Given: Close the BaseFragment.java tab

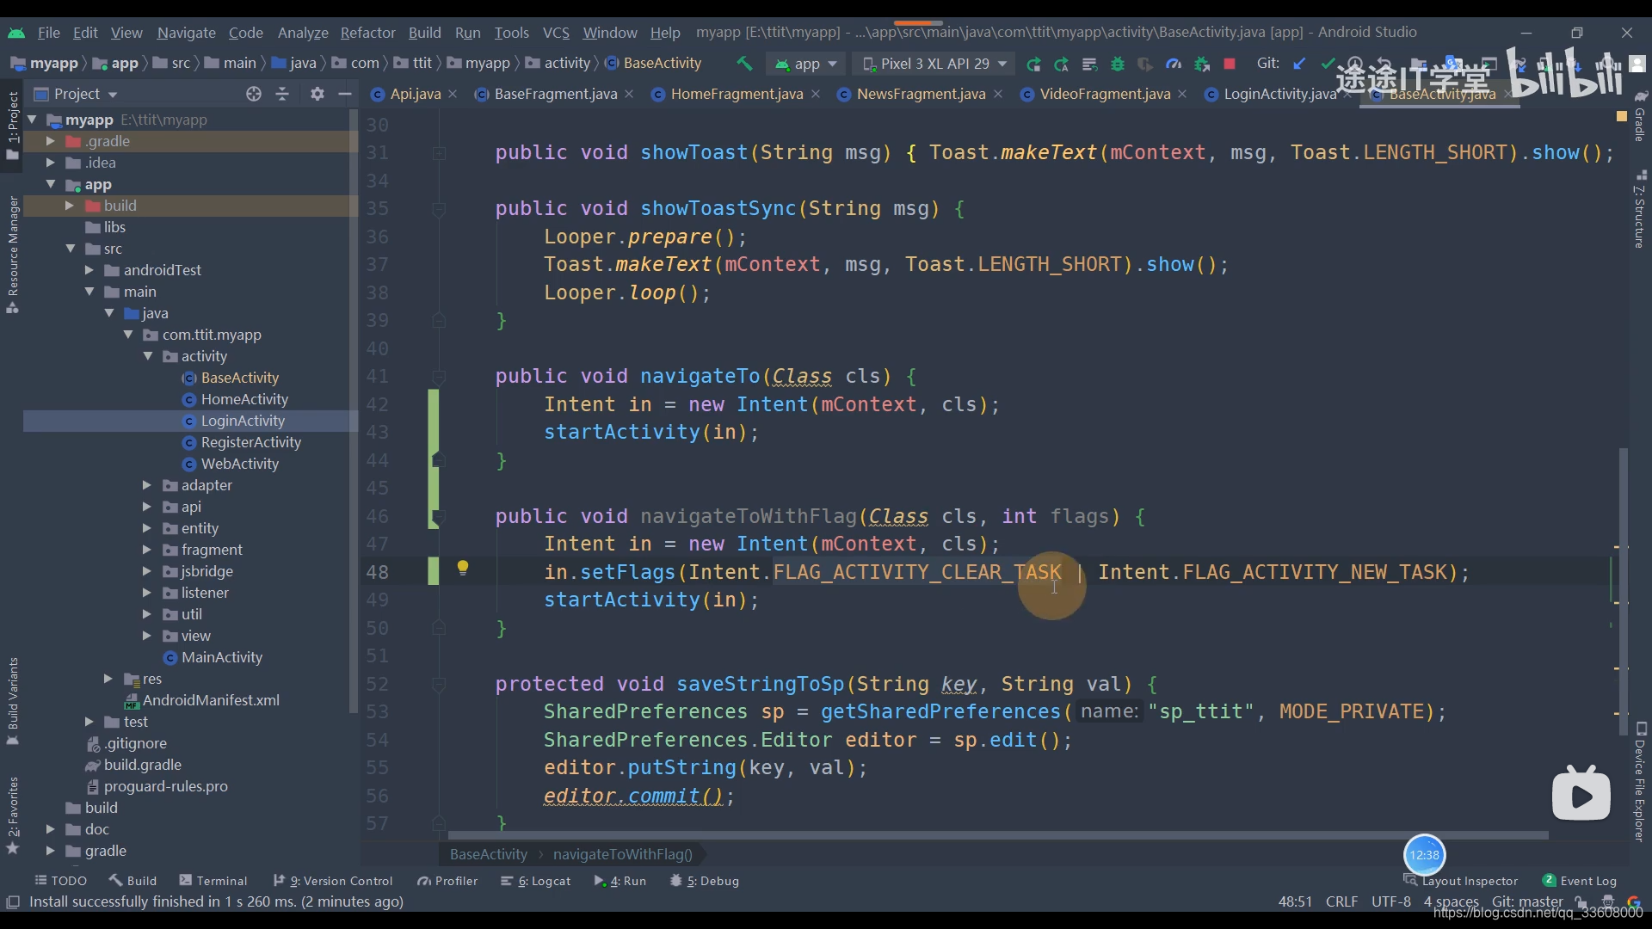Looking at the screenshot, I should click(x=629, y=94).
